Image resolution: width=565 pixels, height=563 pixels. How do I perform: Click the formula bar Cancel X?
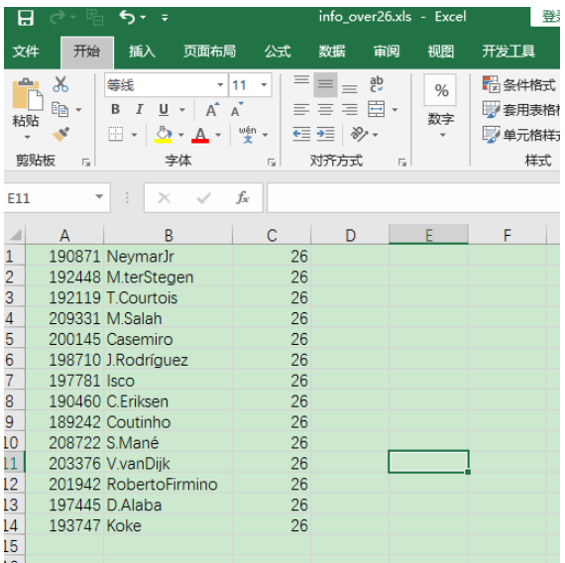164,197
